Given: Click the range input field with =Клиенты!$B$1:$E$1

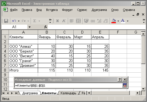Looking at the screenshot, I should pyautogui.click(x=69, y=86).
